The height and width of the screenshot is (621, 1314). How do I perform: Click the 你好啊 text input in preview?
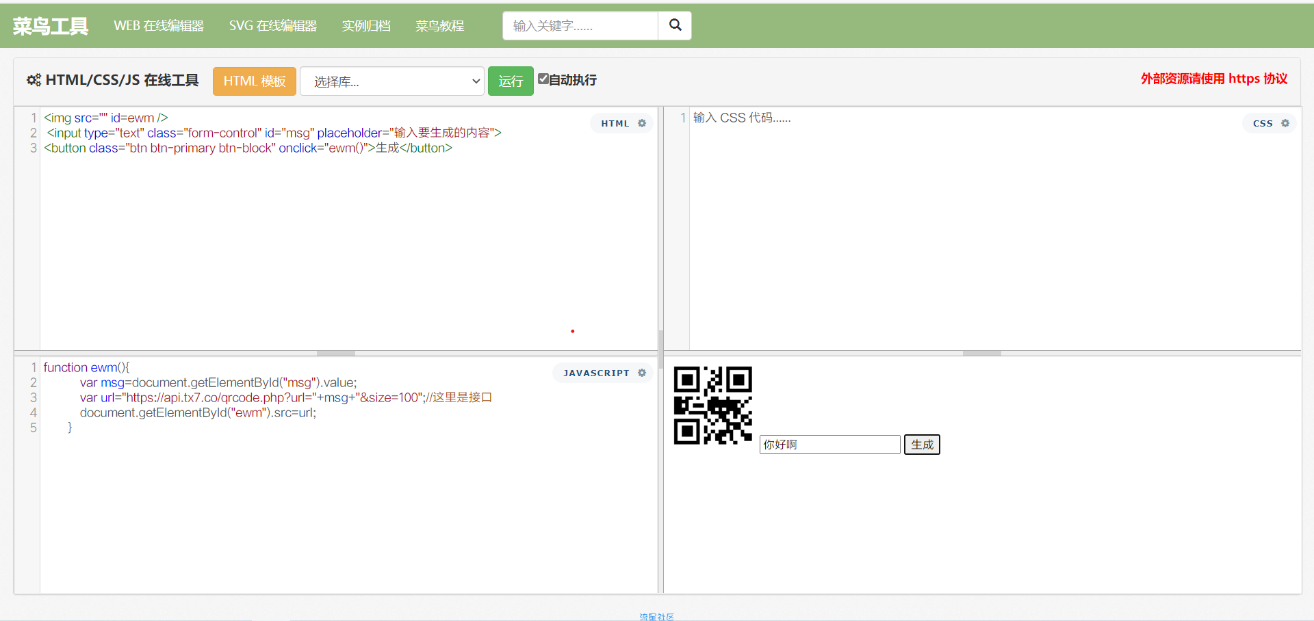pos(830,445)
